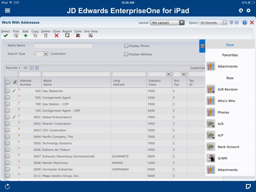Click the Bank Account money icon
256x192 pixels.
click(211, 147)
